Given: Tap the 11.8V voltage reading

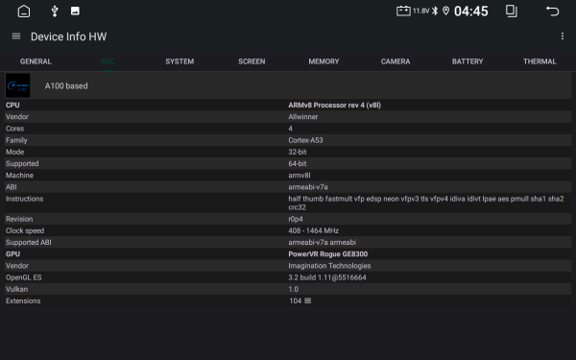Looking at the screenshot, I should (x=421, y=11).
